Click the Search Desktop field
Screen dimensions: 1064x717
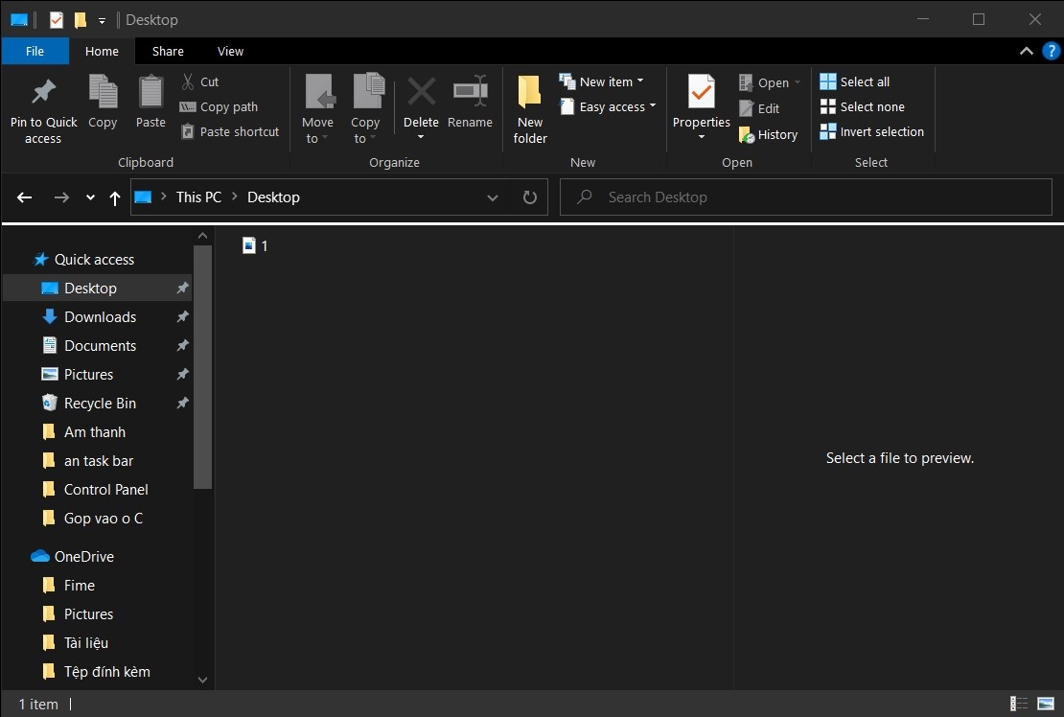click(805, 197)
